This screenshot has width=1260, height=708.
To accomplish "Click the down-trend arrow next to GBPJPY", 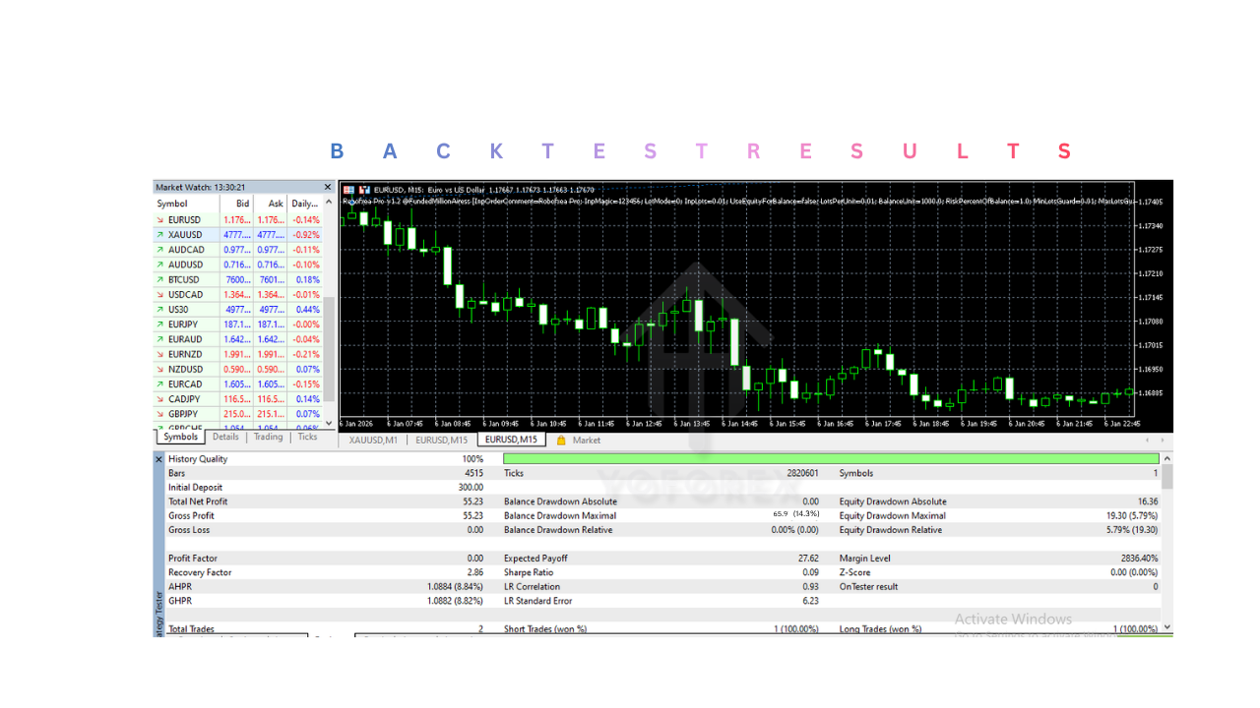I will click(160, 413).
